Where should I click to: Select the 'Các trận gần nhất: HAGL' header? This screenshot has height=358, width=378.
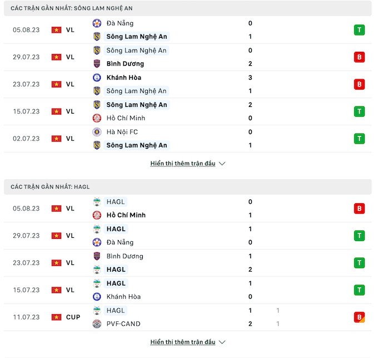pyautogui.click(x=50, y=187)
